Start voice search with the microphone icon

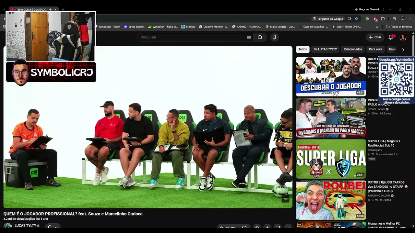275,37
